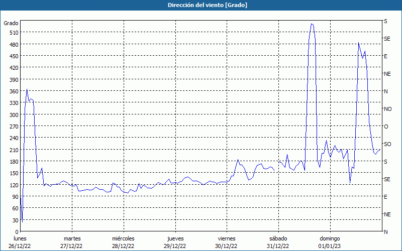
Task: Click the date 27/12/22
Action: point(71,246)
